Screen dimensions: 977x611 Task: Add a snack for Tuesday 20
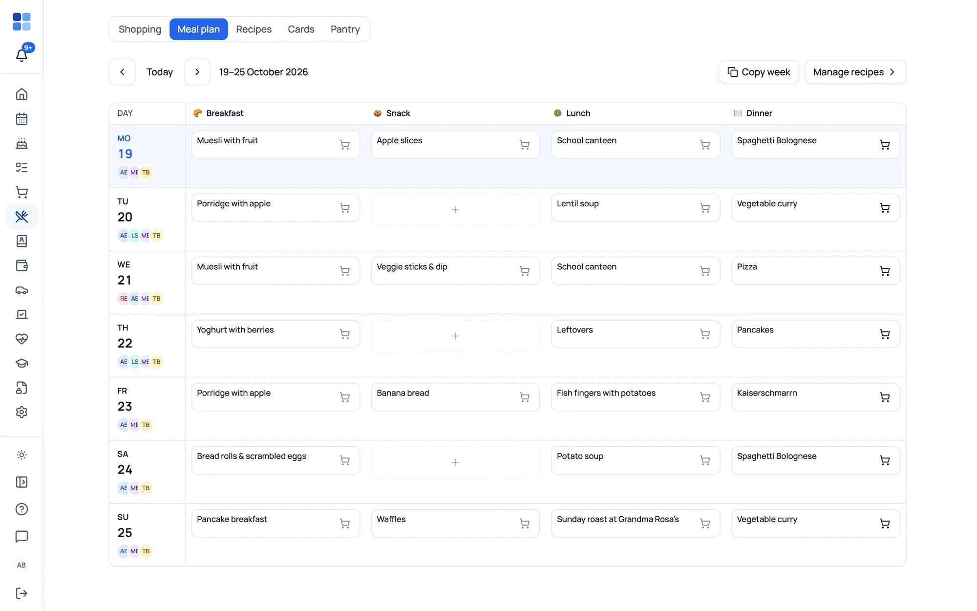click(455, 210)
